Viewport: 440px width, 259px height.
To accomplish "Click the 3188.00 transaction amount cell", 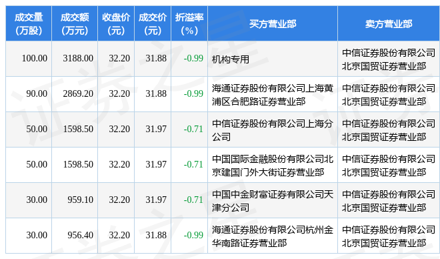I will click(75, 59).
